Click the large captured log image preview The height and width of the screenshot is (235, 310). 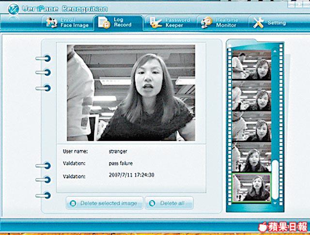(131, 93)
